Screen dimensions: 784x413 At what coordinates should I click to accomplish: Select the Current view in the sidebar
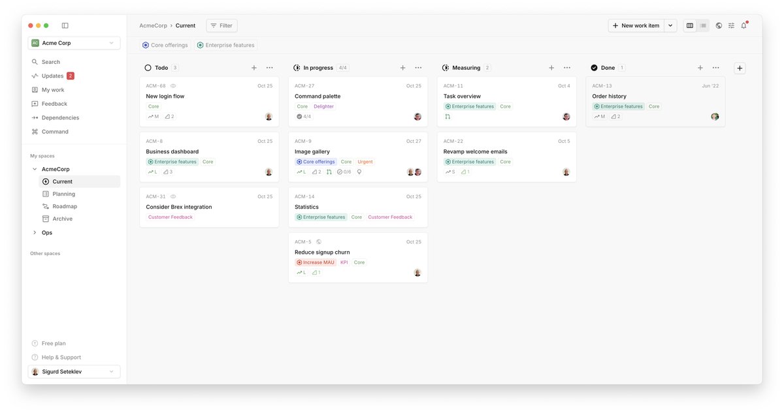(x=80, y=181)
